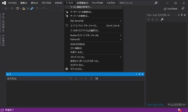This screenshot has height=112, width=188.
Task: Click the new project toolbar icon
Action: click(18, 8)
